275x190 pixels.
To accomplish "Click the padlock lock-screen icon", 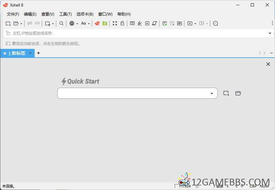I will click(x=122, y=23).
